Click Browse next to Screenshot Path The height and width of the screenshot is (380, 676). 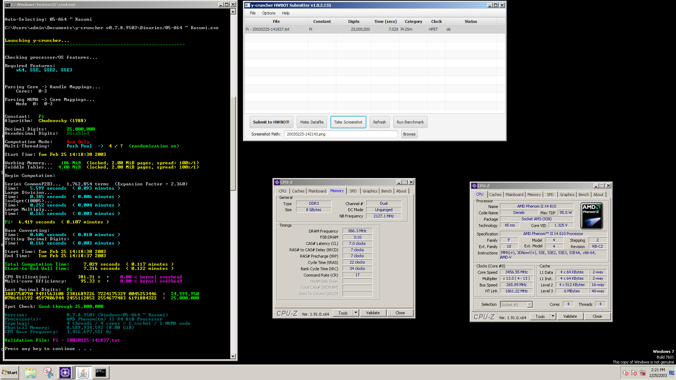(x=409, y=134)
